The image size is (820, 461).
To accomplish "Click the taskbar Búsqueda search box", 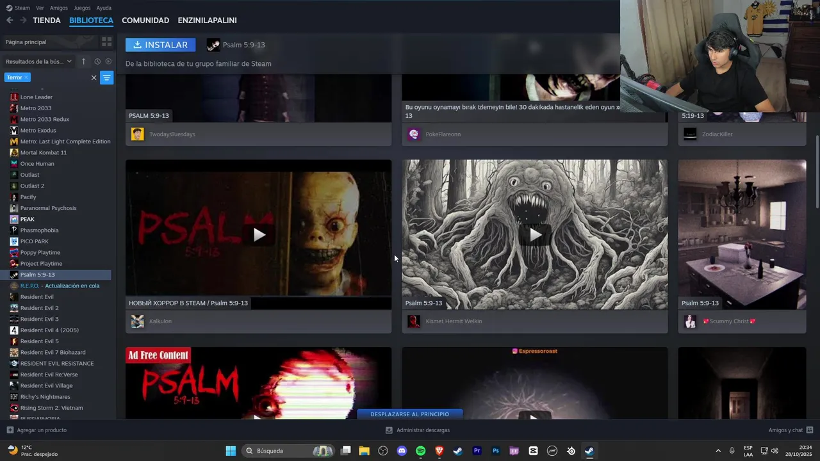I will click(x=289, y=451).
